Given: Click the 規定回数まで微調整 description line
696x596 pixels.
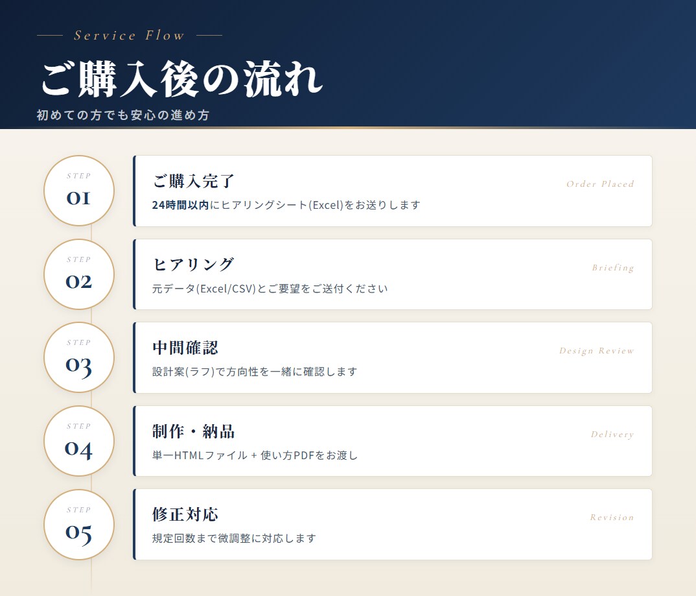Looking at the screenshot, I should pos(234,538).
